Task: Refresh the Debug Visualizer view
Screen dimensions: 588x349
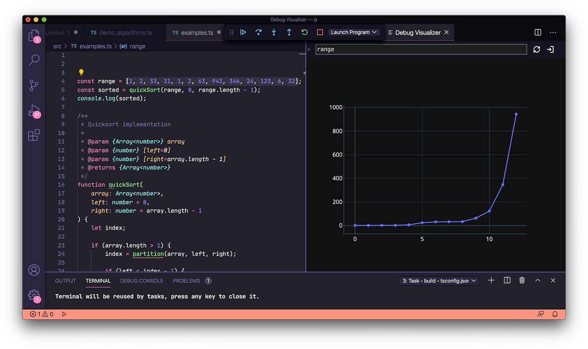Action: coord(537,49)
